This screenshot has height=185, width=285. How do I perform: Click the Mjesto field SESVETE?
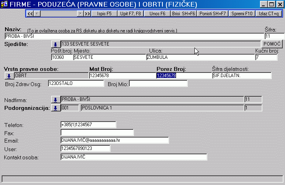tap(110, 57)
